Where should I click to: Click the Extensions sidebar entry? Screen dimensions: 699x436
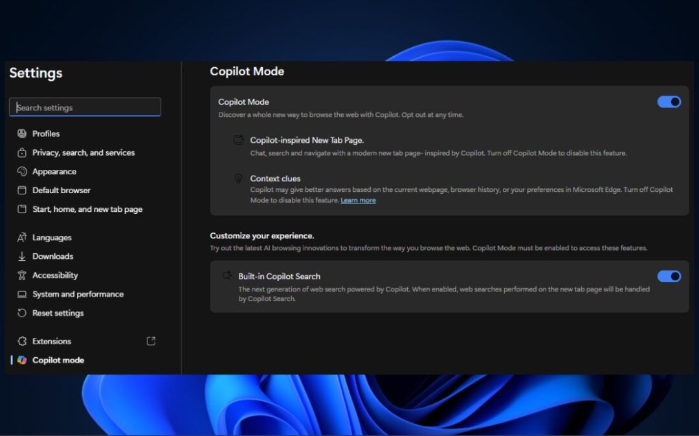[52, 341]
